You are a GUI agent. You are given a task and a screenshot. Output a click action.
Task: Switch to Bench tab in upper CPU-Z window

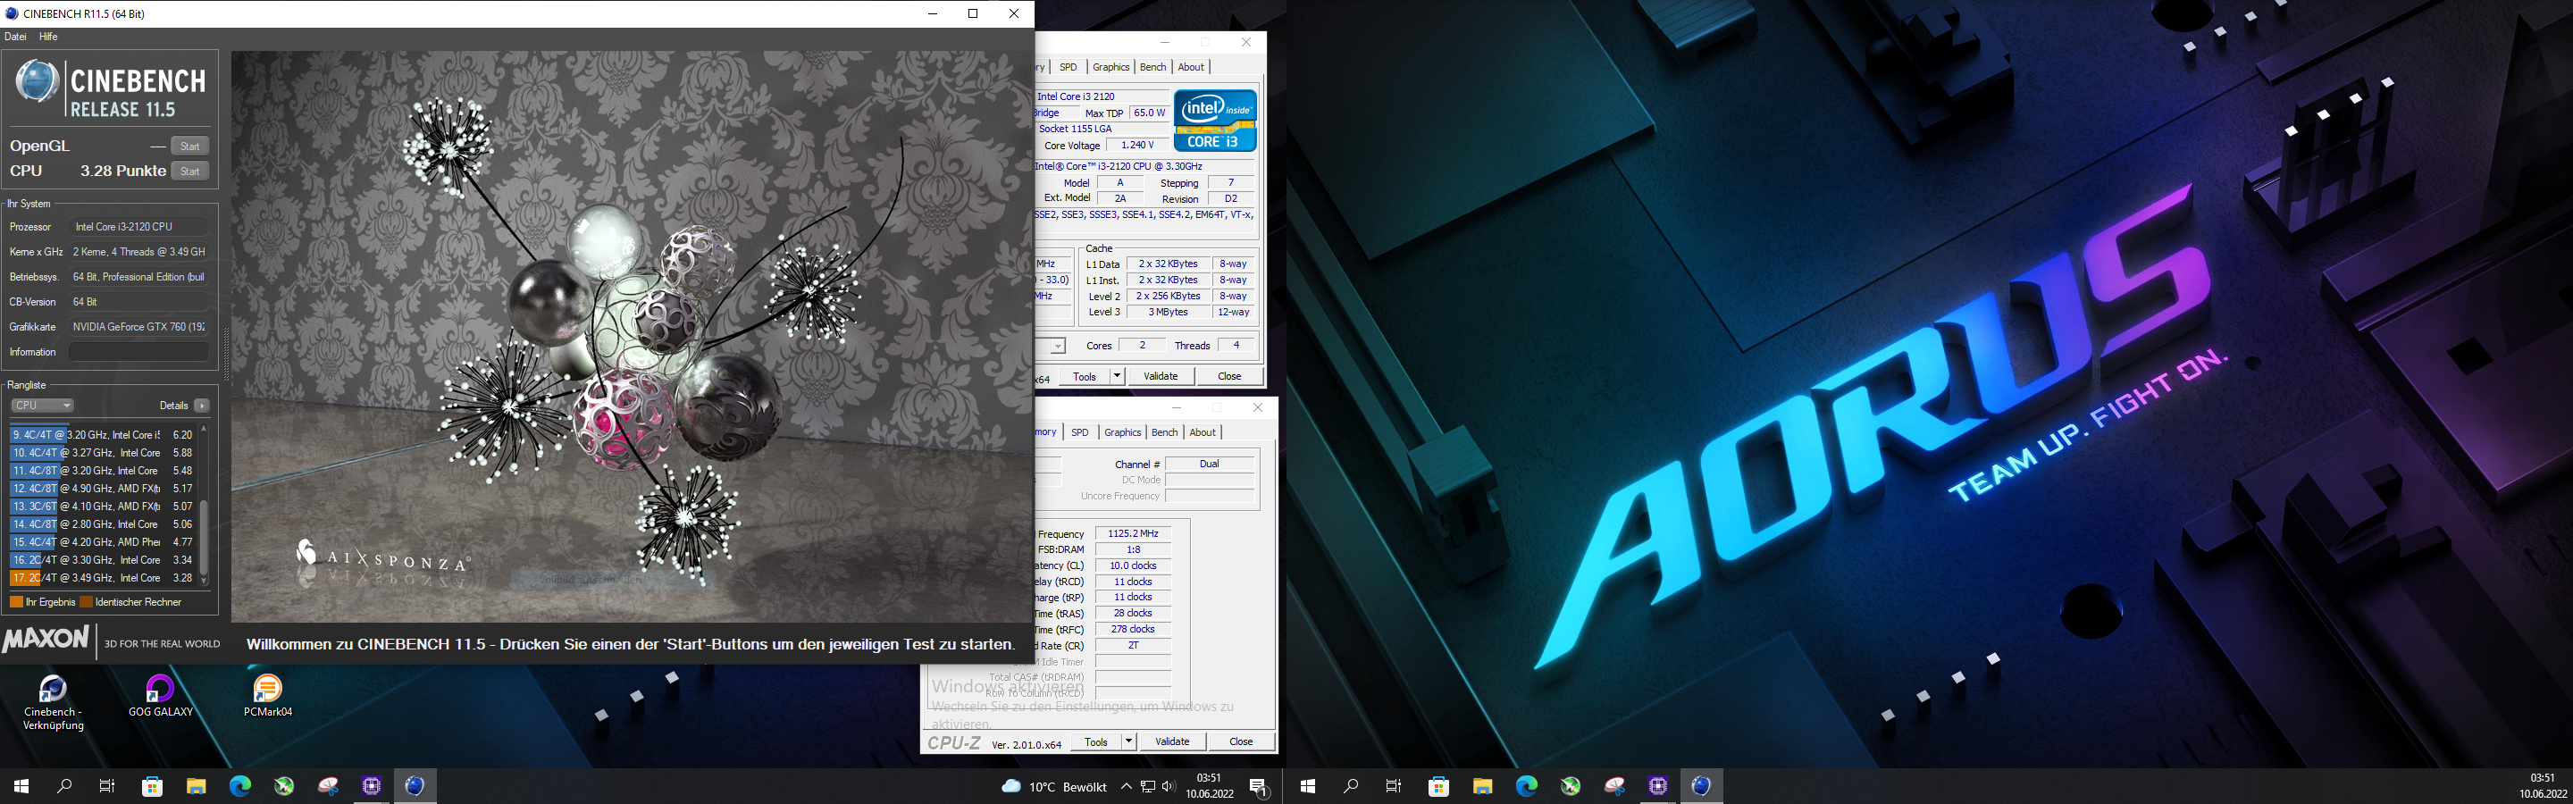tap(1152, 67)
